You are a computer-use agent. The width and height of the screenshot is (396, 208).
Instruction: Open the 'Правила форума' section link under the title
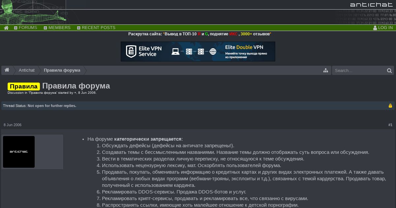pyautogui.click(x=43, y=93)
